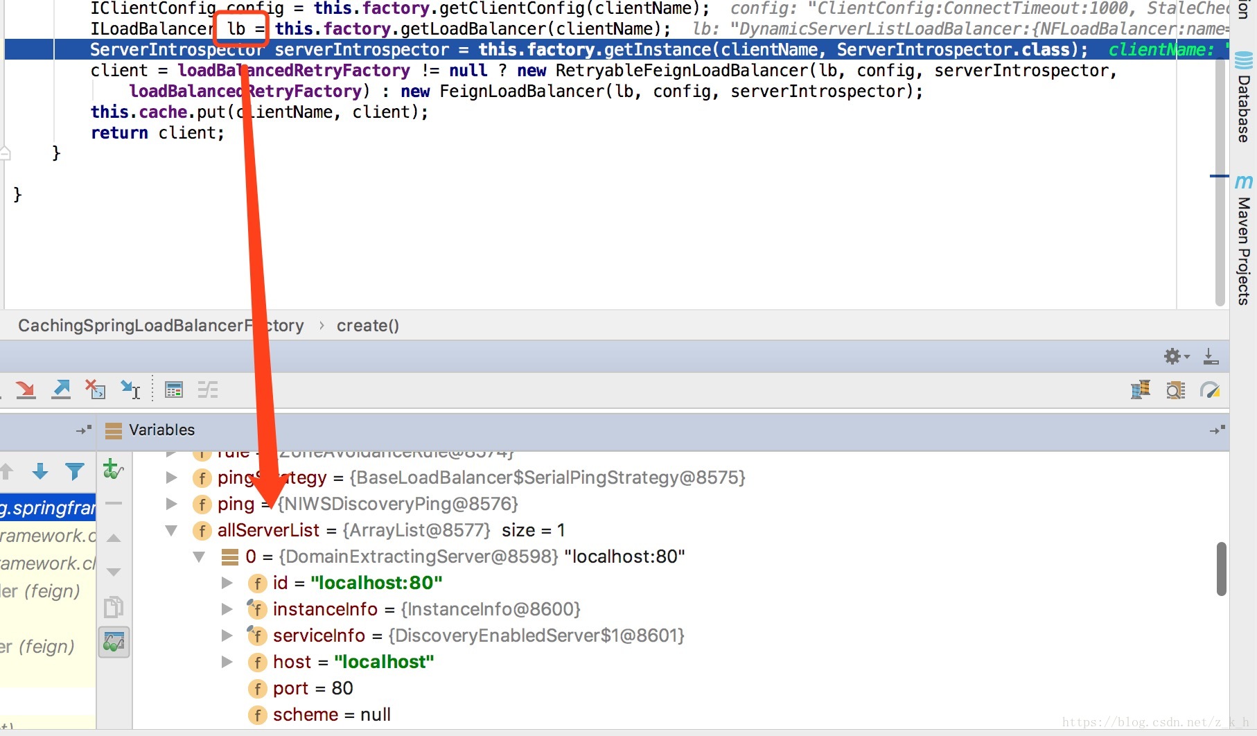
Task: Click the fold marker in editor gutter
Action: pos(6,153)
